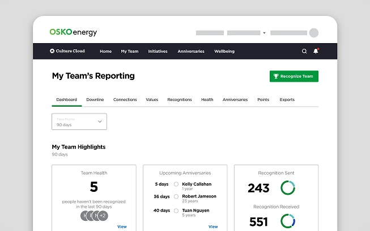Click the Recognition Received donut chart
Screen dimensions: 370x231
click(x=288, y=221)
